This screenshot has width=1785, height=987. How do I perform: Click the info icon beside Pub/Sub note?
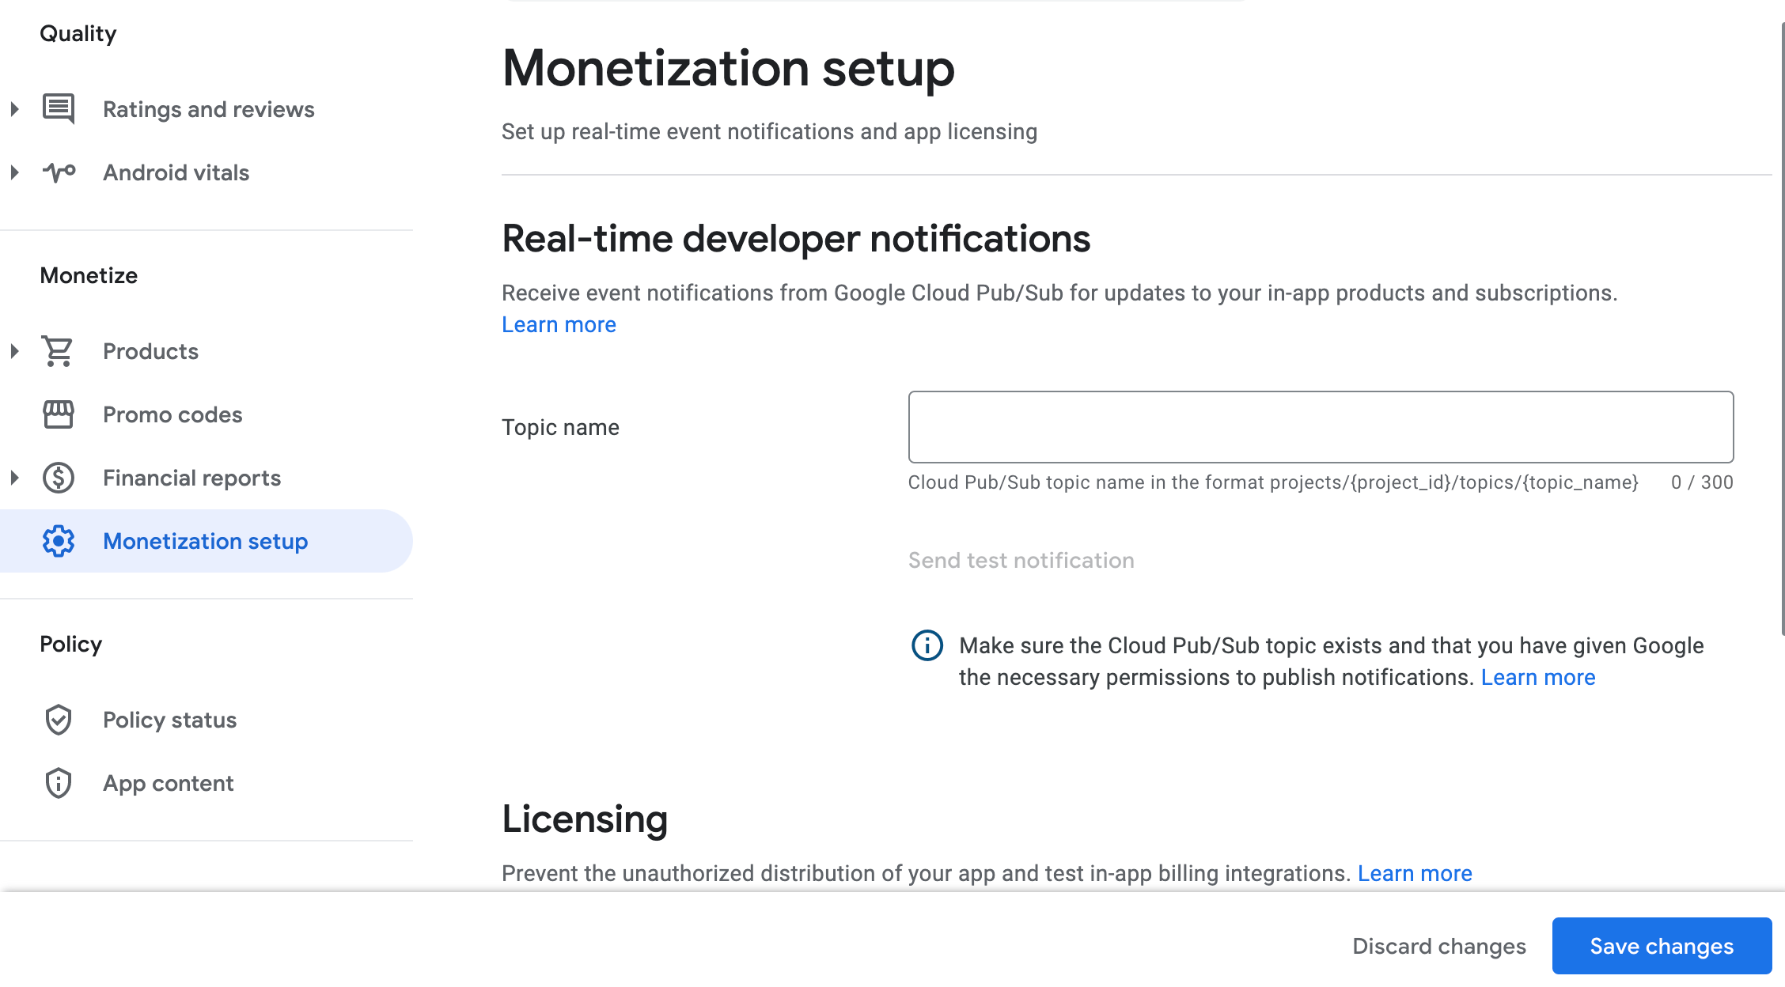(927, 645)
